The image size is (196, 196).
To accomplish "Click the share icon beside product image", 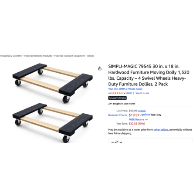I will tap(100, 68).
